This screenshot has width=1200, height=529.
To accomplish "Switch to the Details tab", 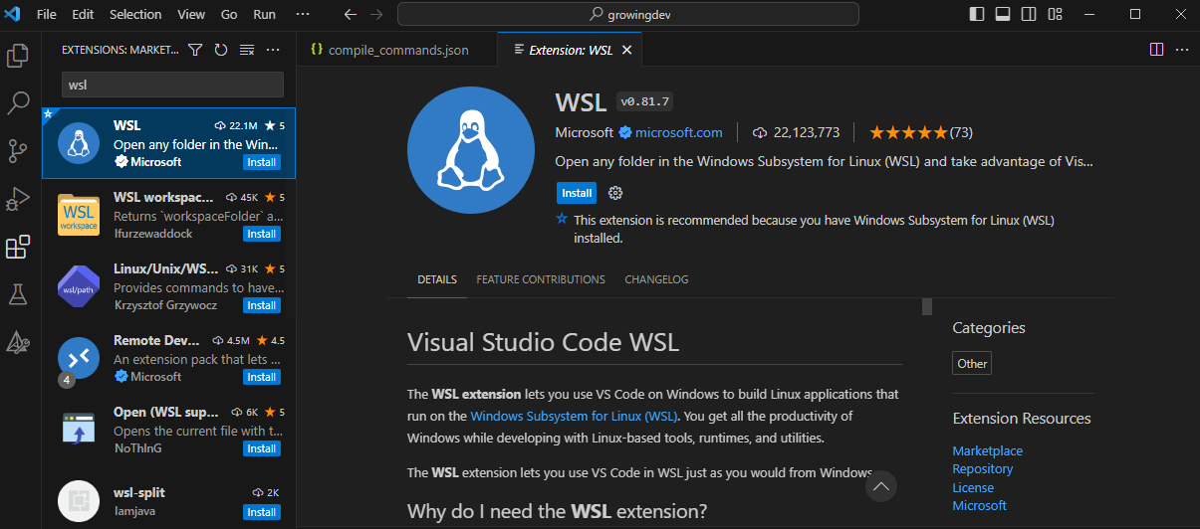I will point(437,279).
